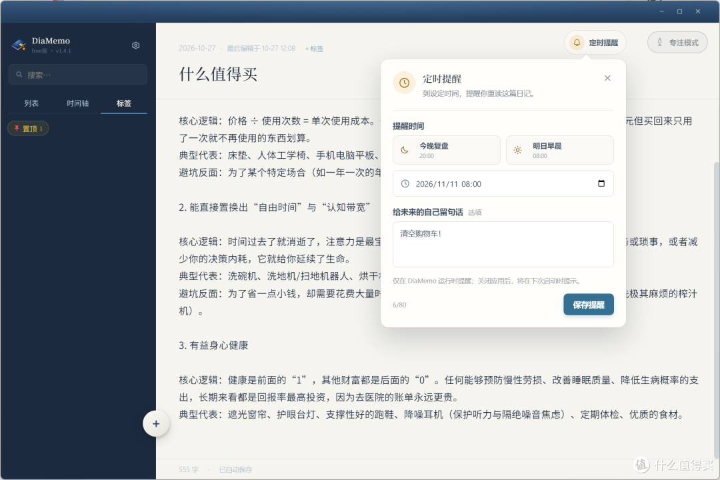This screenshot has height=480, width=720.
Task: Click the moon icon for 今晚复盘
Action: pos(405,150)
